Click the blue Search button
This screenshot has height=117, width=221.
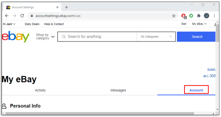coord(196,37)
